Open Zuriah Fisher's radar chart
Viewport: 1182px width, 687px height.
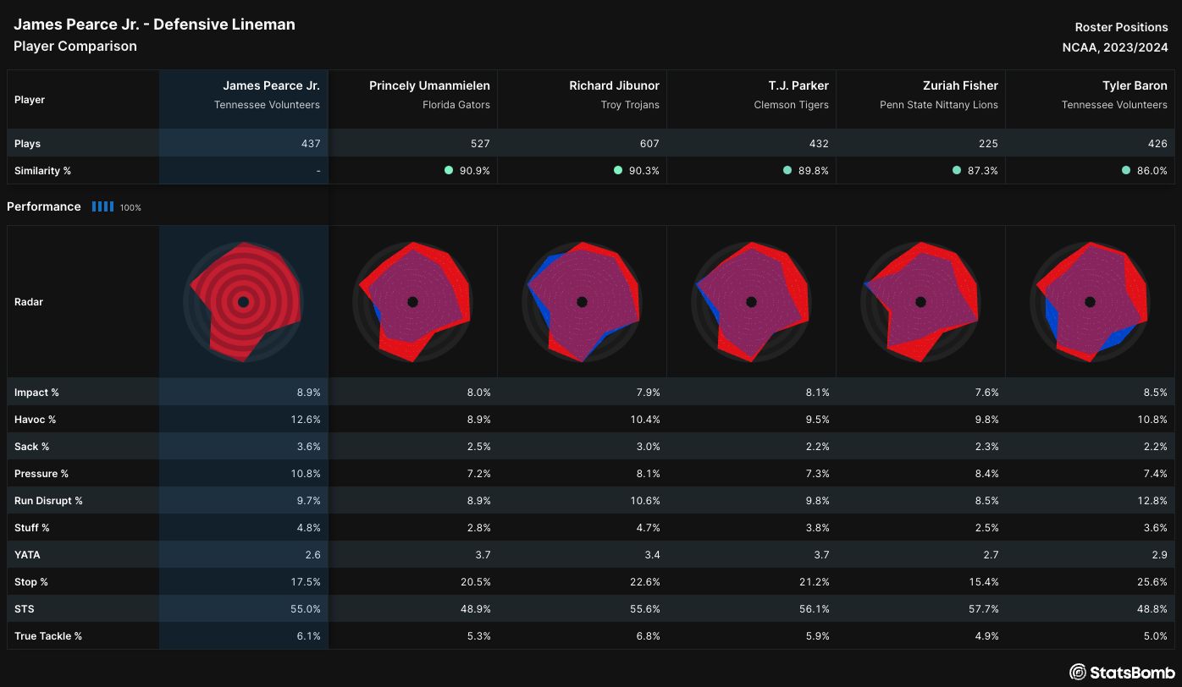tap(921, 302)
